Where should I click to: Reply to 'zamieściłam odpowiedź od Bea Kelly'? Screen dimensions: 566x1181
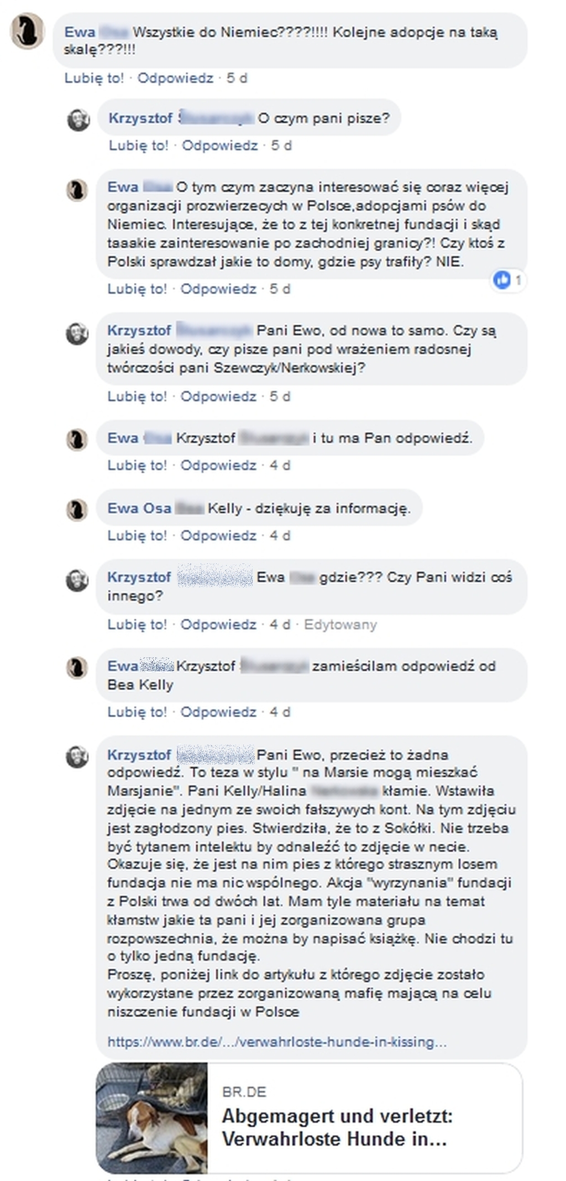[x=218, y=712]
